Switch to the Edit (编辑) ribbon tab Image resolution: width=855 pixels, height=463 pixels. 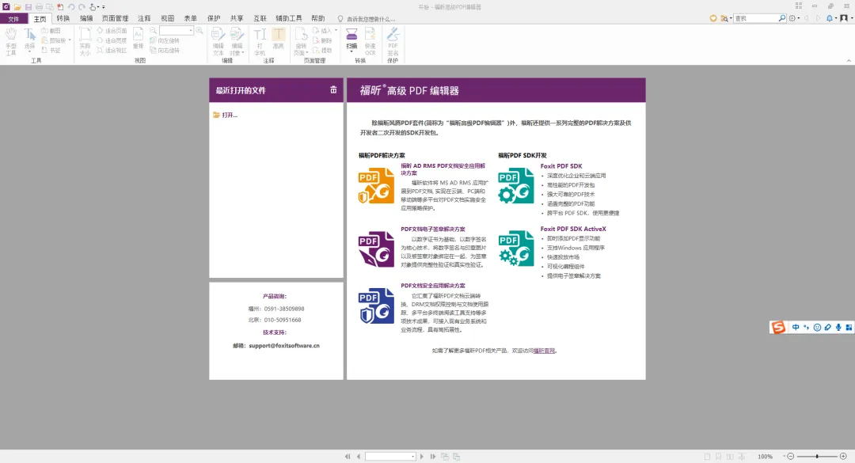click(86, 18)
